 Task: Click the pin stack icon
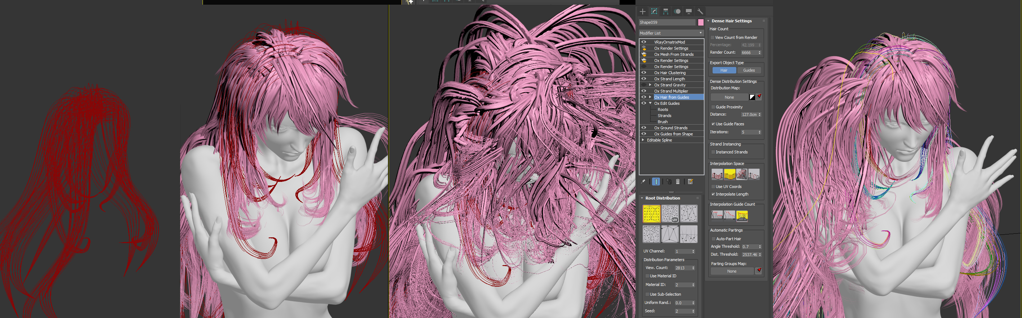tap(643, 182)
